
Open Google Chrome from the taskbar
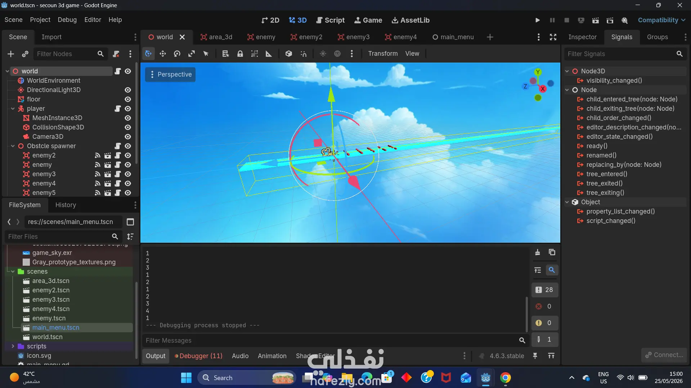(x=505, y=378)
